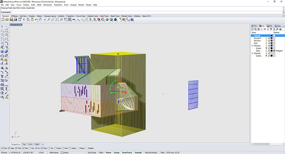Select the Box solid tool
This screenshot has height=154, width=285.
pyautogui.click(x=2, y=51)
